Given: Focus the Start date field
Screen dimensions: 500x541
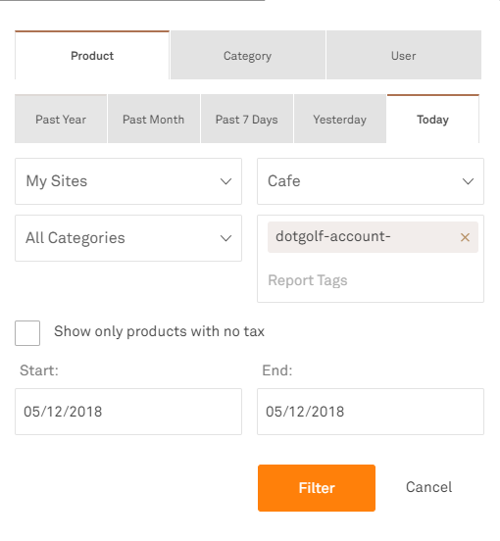Looking at the screenshot, I should pyautogui.click(x=128, y=412).
